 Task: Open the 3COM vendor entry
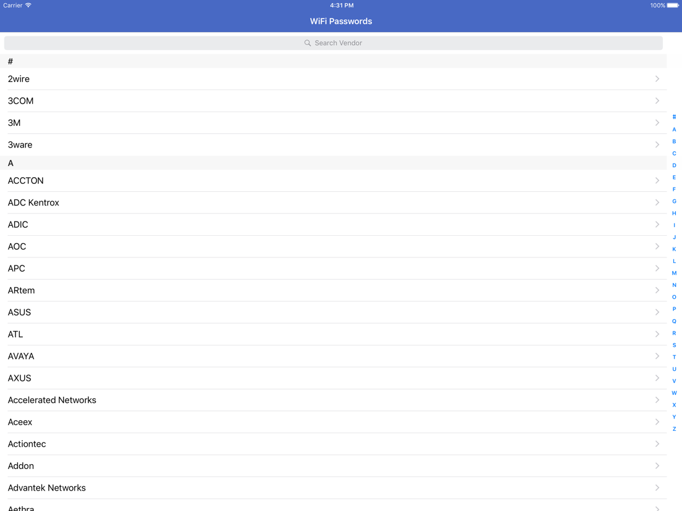click(x=333, y=101)
